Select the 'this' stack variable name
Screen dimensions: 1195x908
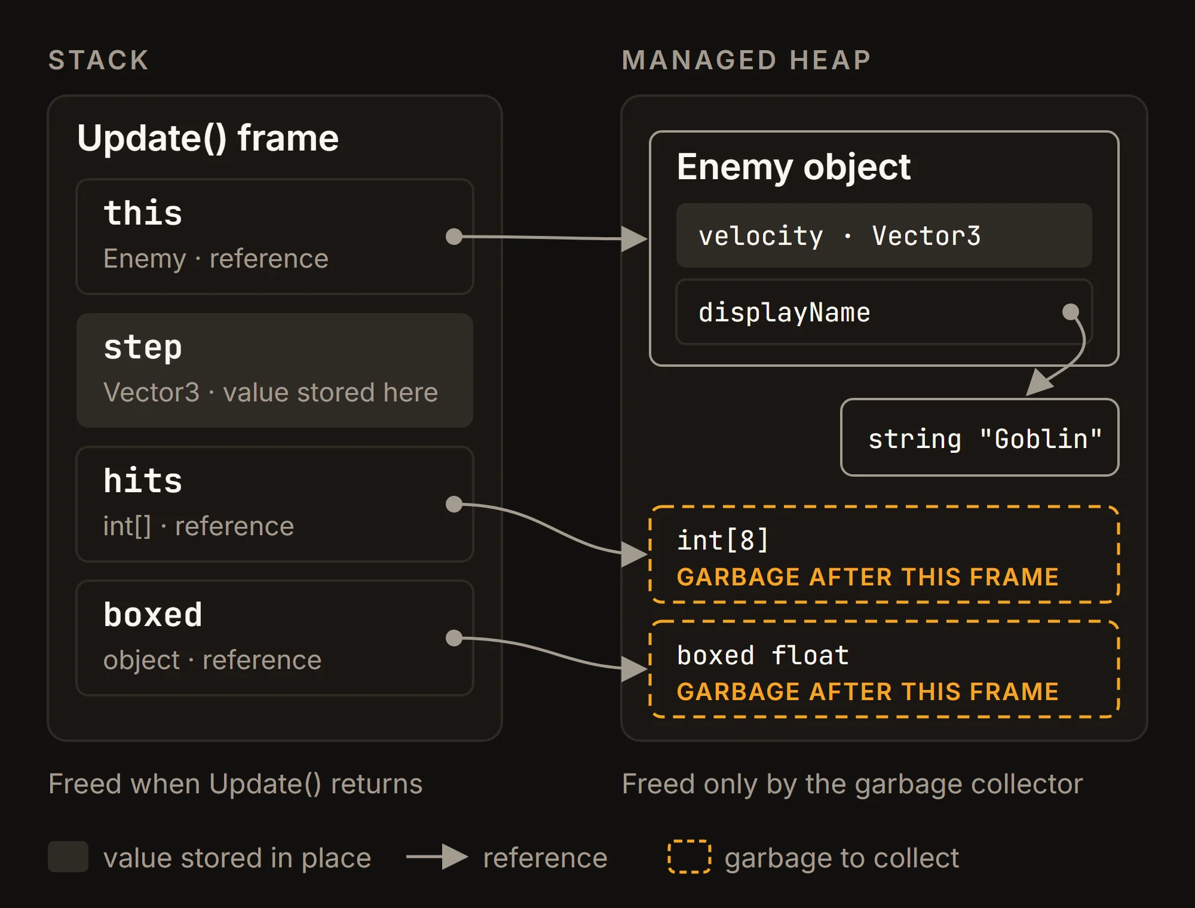(x=143, y=213)
